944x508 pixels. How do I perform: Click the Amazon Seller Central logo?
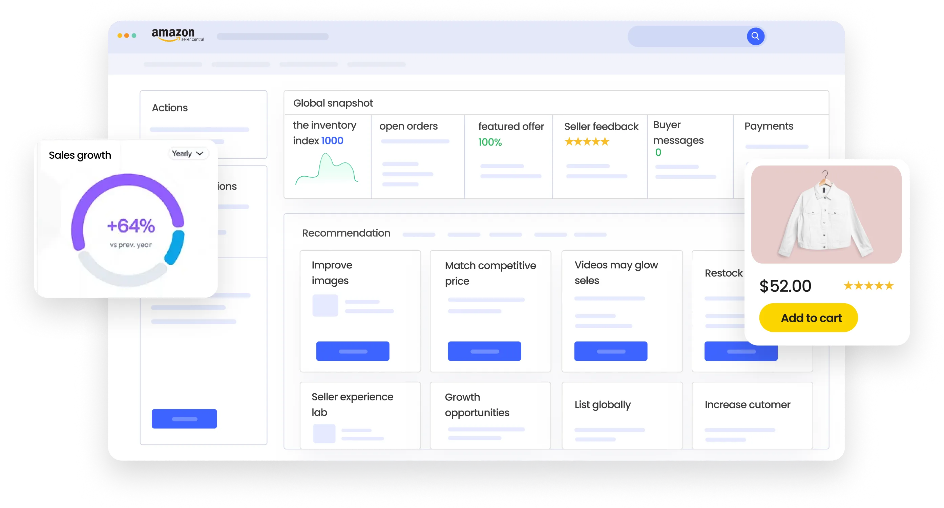tap(177, 35)
